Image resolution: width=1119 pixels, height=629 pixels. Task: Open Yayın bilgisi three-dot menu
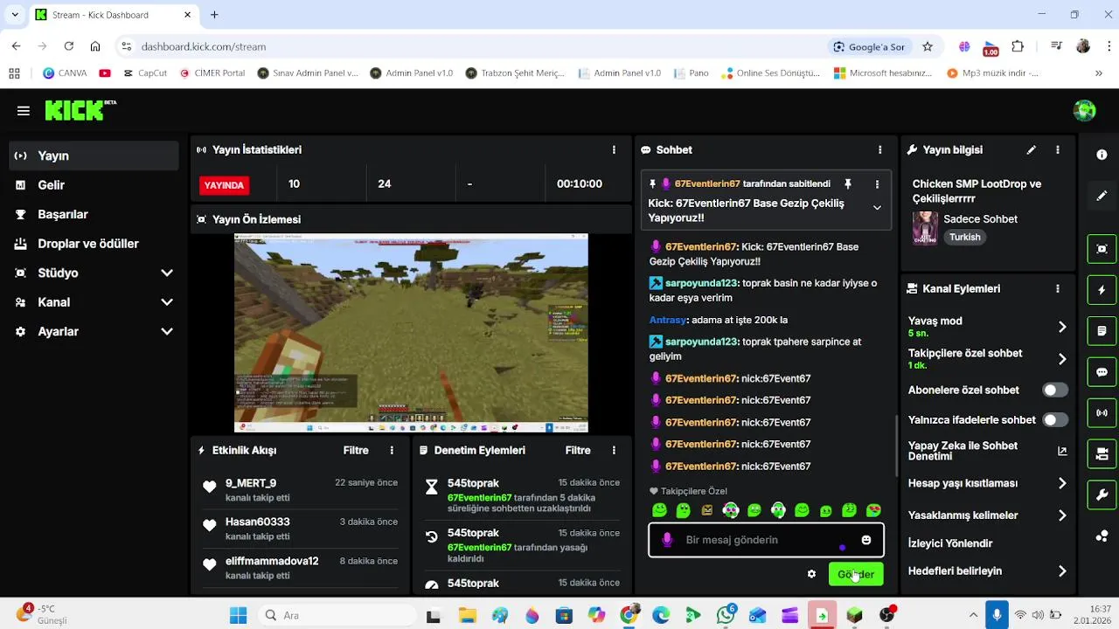coord(1058,150)
